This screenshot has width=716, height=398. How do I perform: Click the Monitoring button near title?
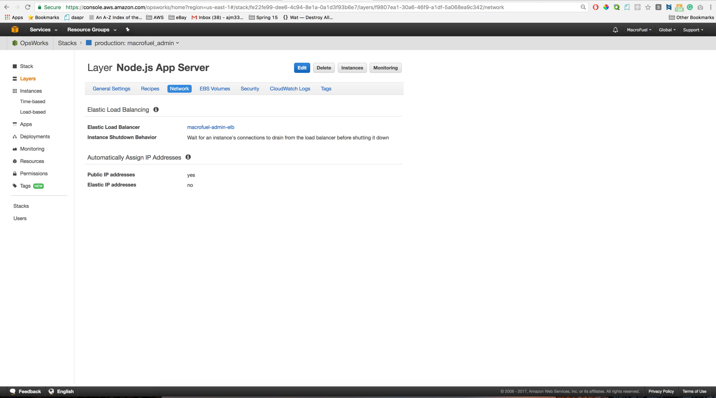[x=385, y=68]
